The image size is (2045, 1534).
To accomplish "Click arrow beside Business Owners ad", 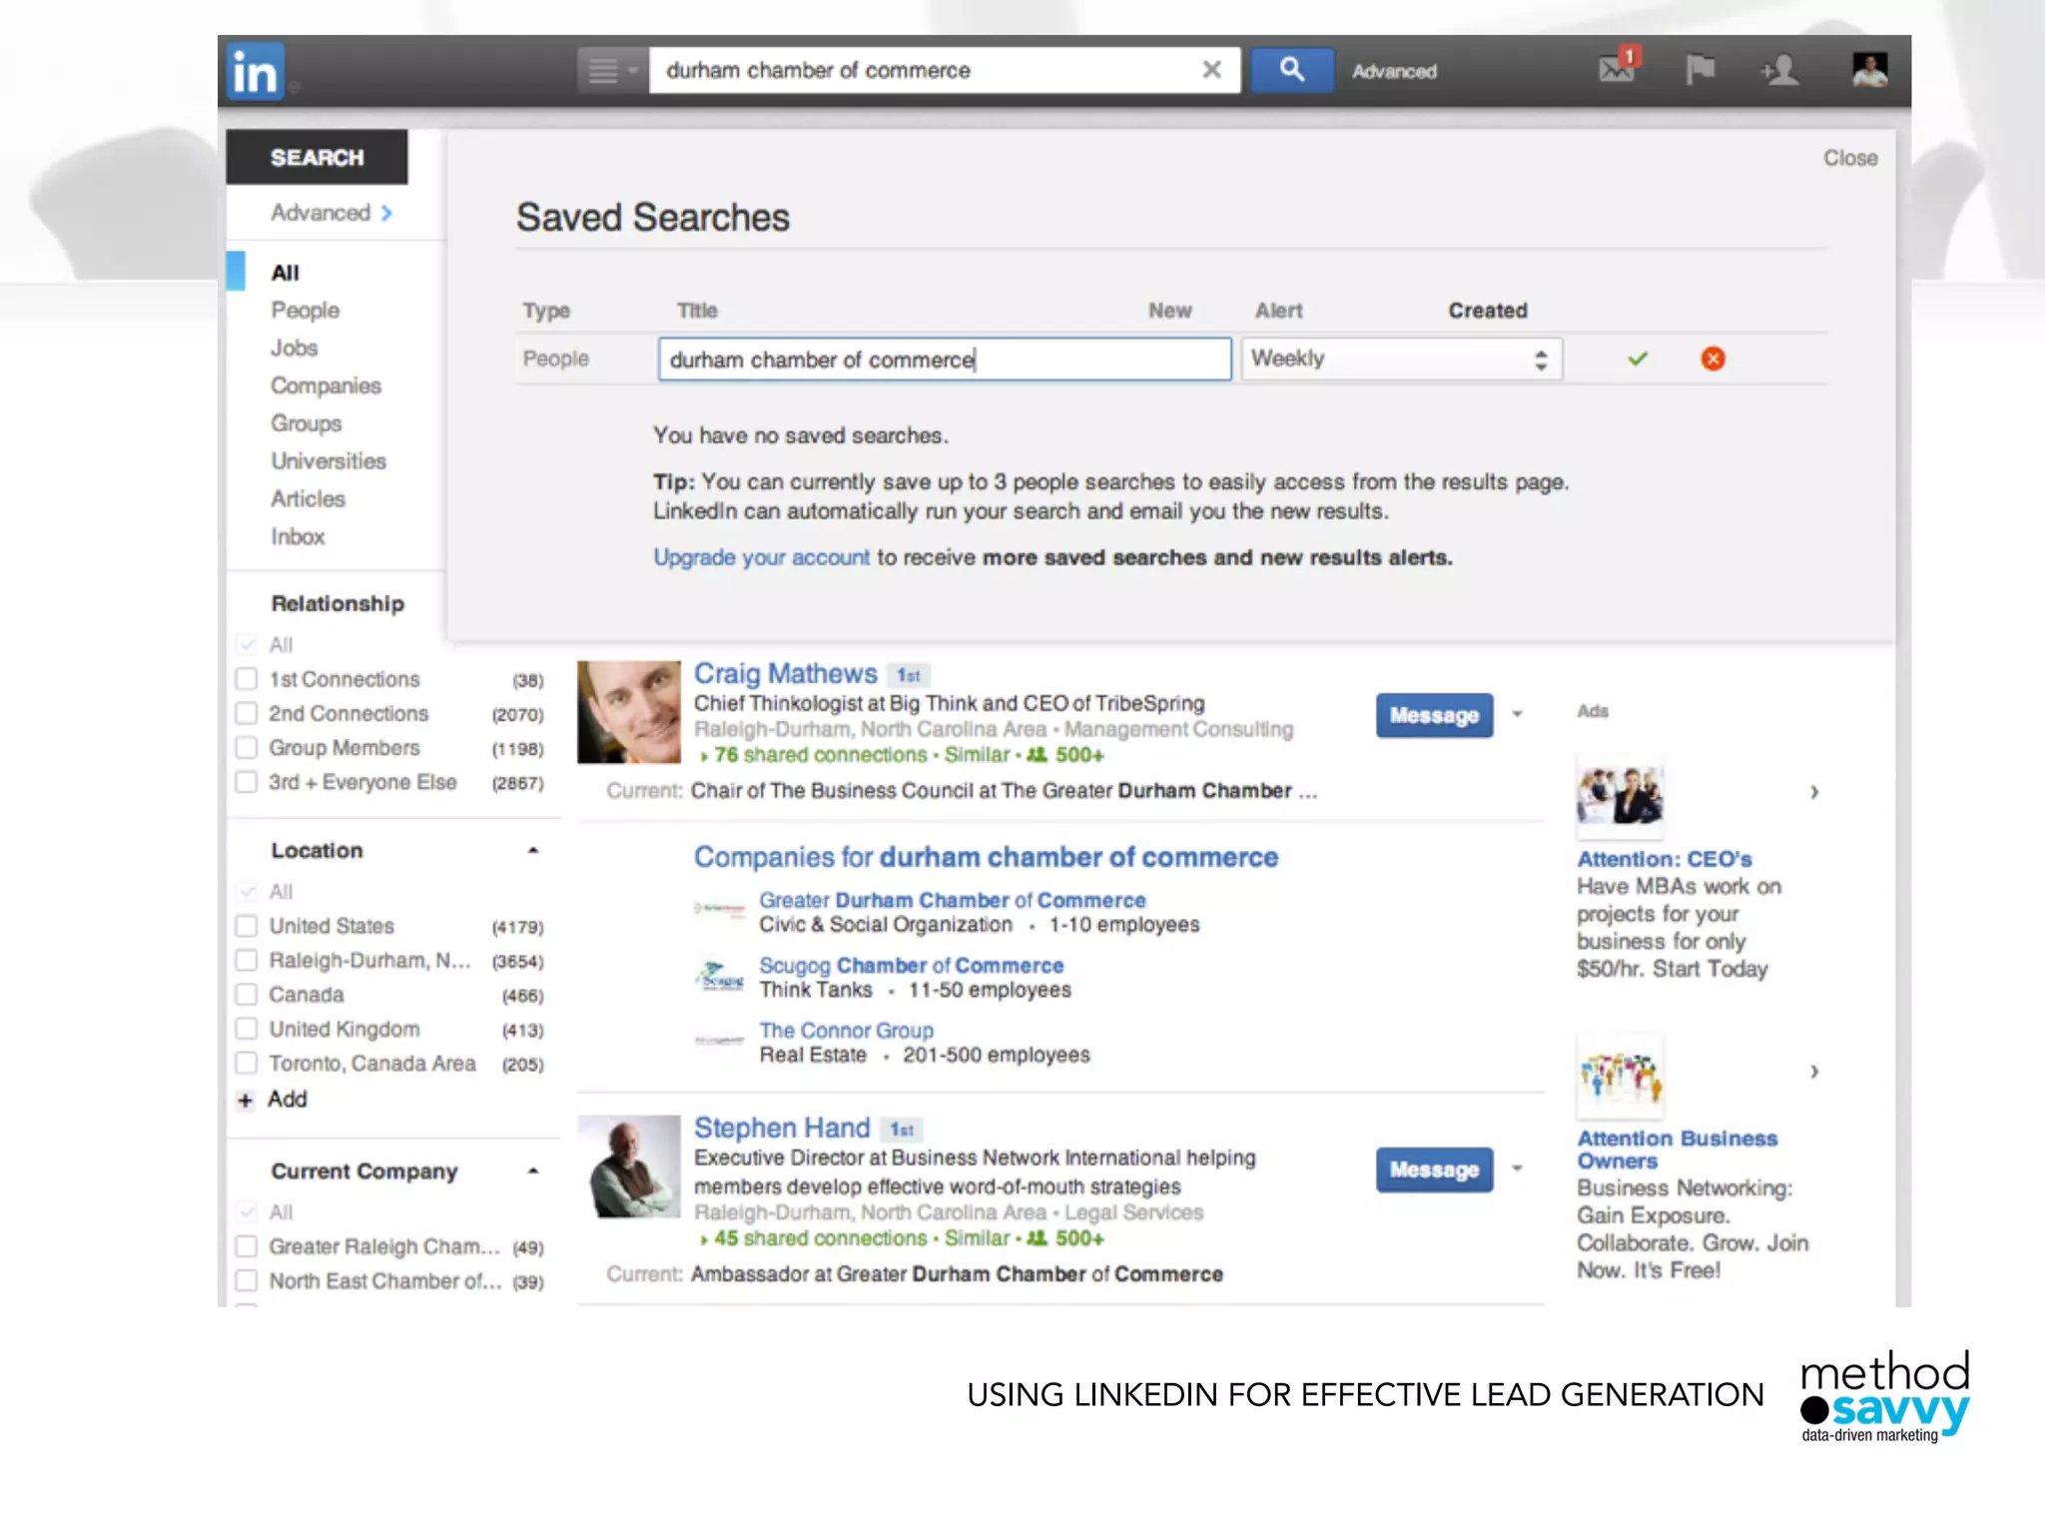I will (1814, 1072).
